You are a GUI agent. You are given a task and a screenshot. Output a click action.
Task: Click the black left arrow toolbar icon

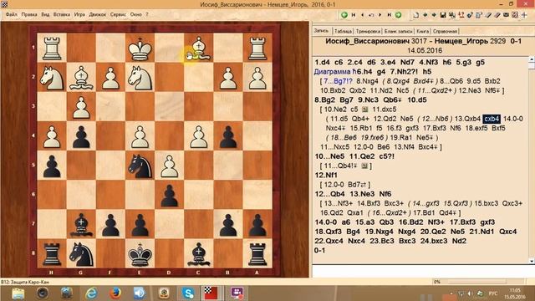(x=425, y=15)
